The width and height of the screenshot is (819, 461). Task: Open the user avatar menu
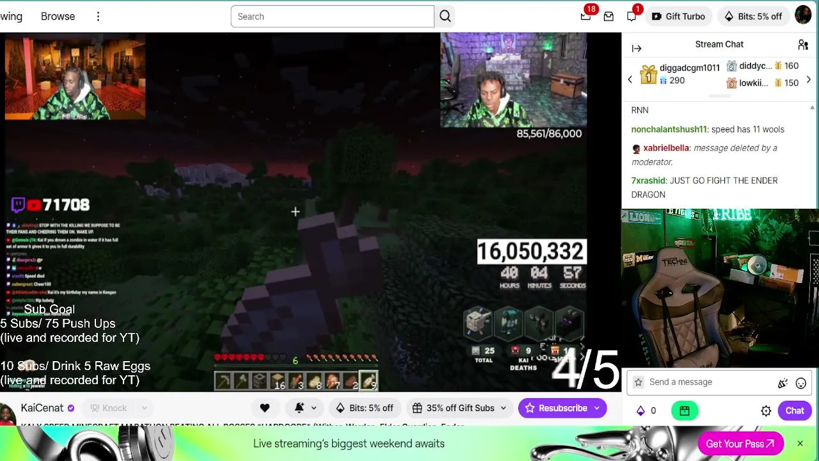coord(803,16)
